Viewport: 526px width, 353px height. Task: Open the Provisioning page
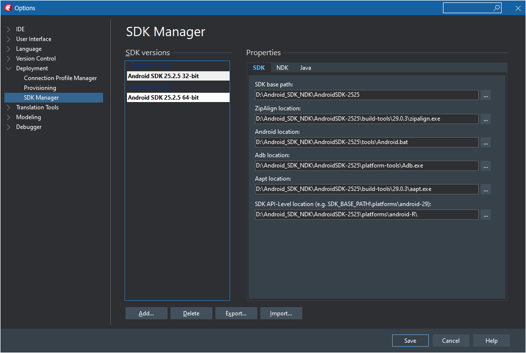[x=40, y=88]
